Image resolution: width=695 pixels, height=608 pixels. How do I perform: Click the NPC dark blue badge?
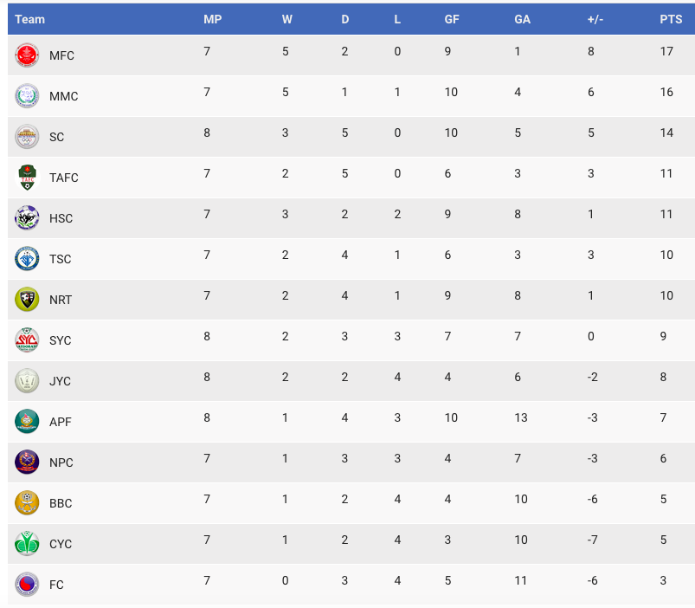[27, 462]
